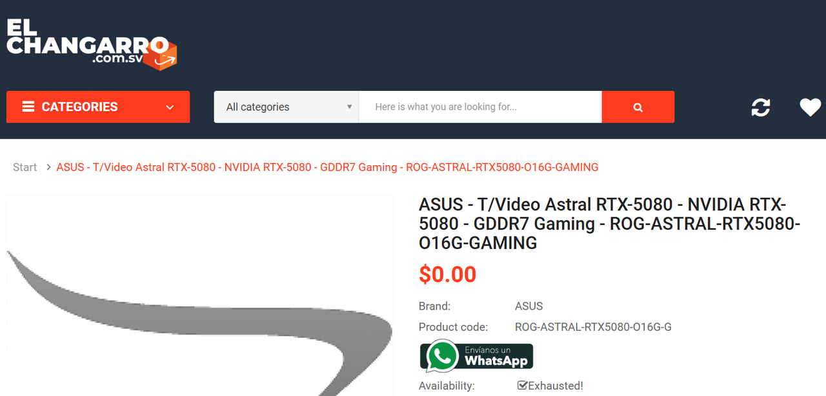Open the wishlist heart icon
The height and width of the screenshot is (396, 826).
[x=811, y=107]
